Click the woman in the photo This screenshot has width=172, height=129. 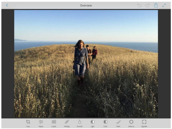81,62
